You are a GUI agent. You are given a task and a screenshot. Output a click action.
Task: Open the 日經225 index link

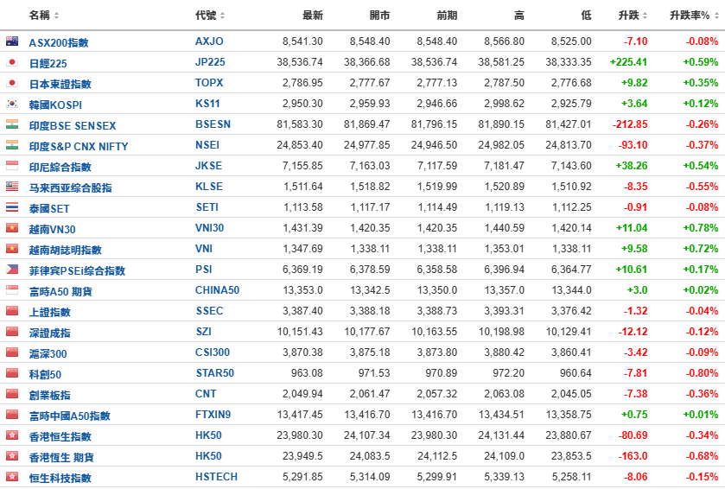pyautogui.click(x=48, y=63)
